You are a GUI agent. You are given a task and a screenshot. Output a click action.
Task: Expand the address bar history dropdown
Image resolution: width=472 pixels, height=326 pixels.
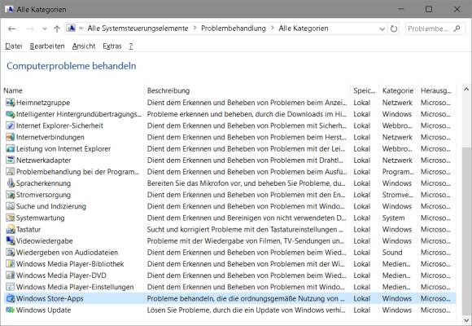pyautogui.click(x=382, y=29)
